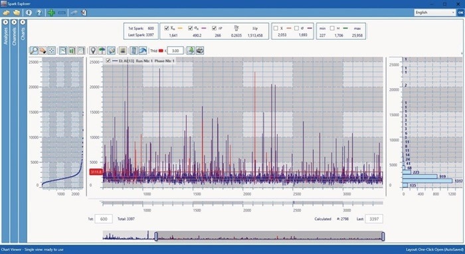This screenshot has height=254, width=465.
Task: Toggle the X̄n mean line checkbox
Action: 166,28
